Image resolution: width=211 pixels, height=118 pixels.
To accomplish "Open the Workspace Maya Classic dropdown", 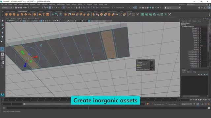I will (x=197, y=5).
